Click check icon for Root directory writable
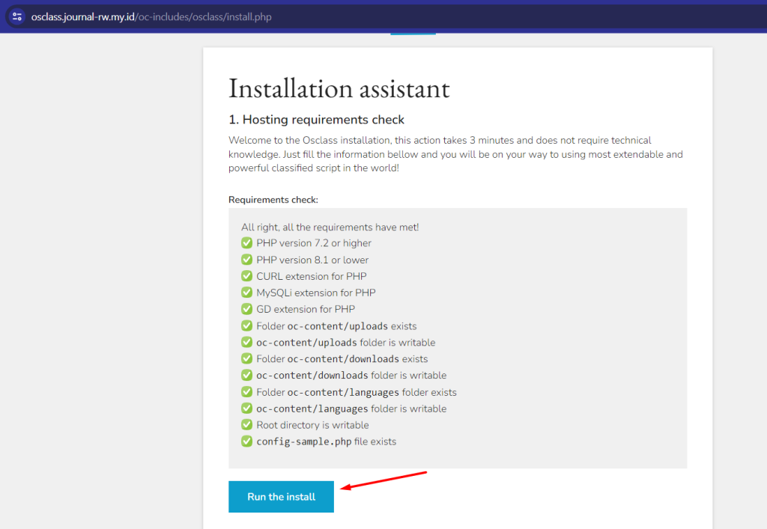 [x=246, y=425]
